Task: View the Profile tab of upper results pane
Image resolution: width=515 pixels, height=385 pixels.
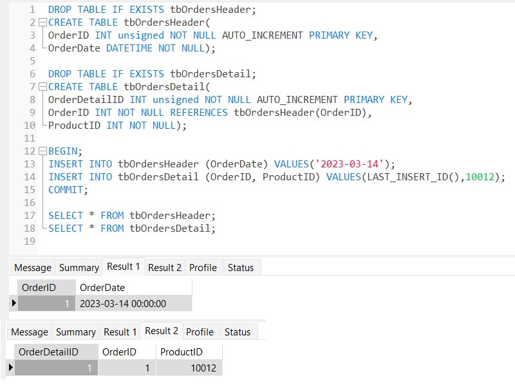Action: (203, 267)
